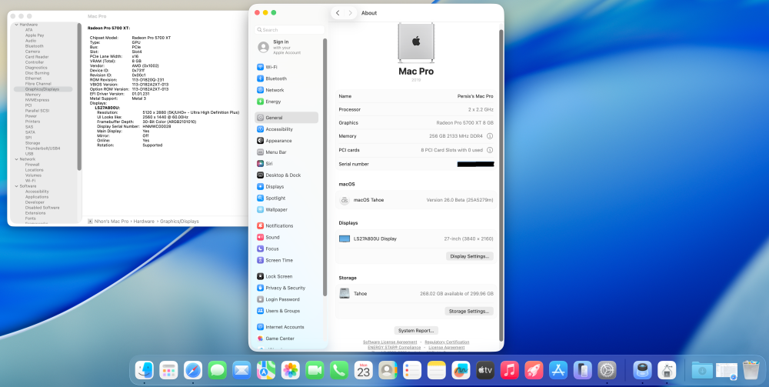Image resolution: width=769 pixels, height=387 pixels.
Task: Collapse the Network section in System Information
Action: coord(16,159)
